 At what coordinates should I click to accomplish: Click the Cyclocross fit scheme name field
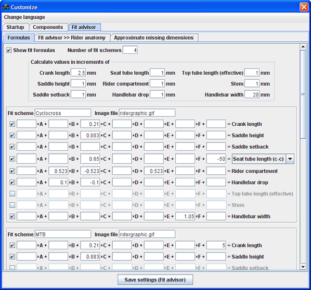tap(63, 113)
